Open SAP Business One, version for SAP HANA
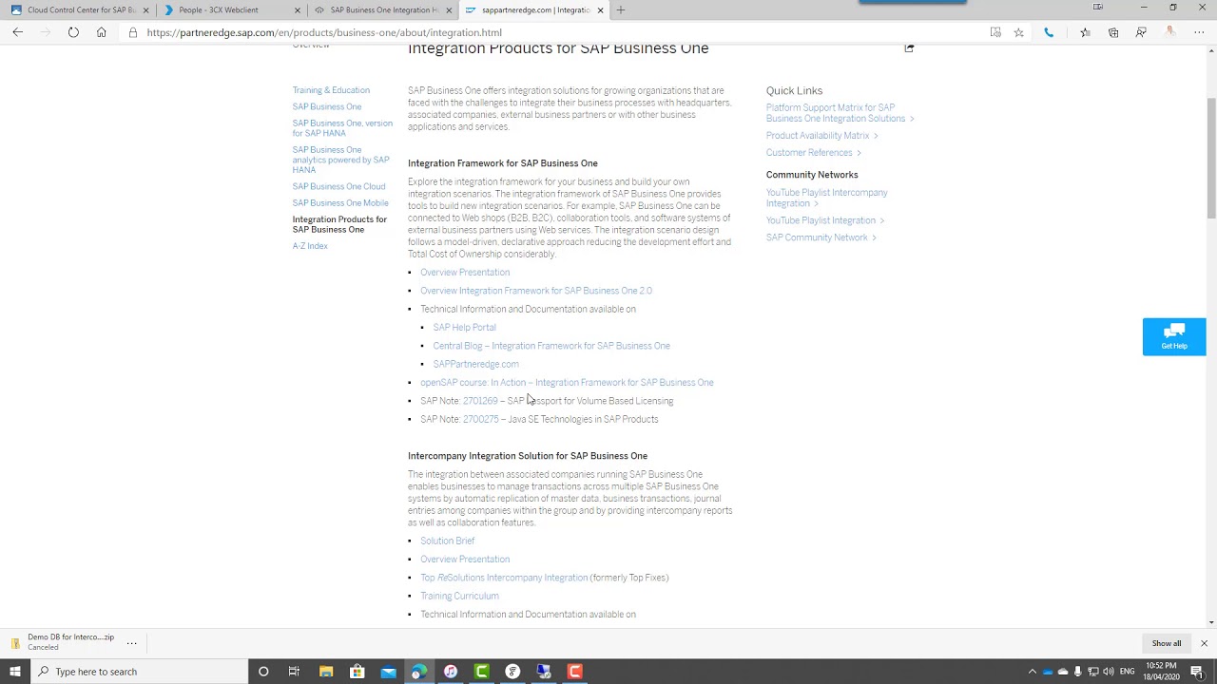 342,128
